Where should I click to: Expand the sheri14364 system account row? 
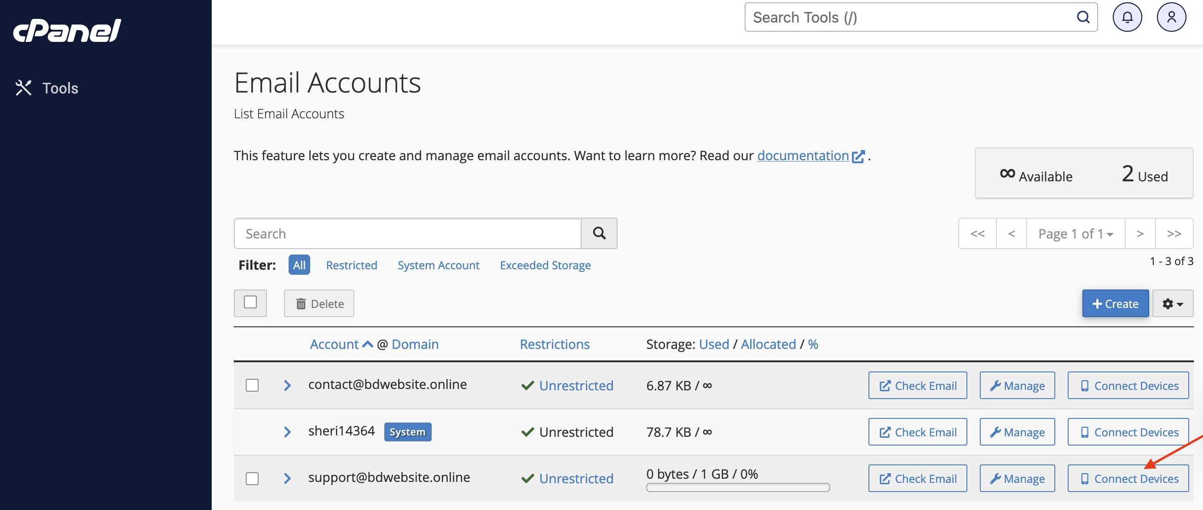click(287, 432)
